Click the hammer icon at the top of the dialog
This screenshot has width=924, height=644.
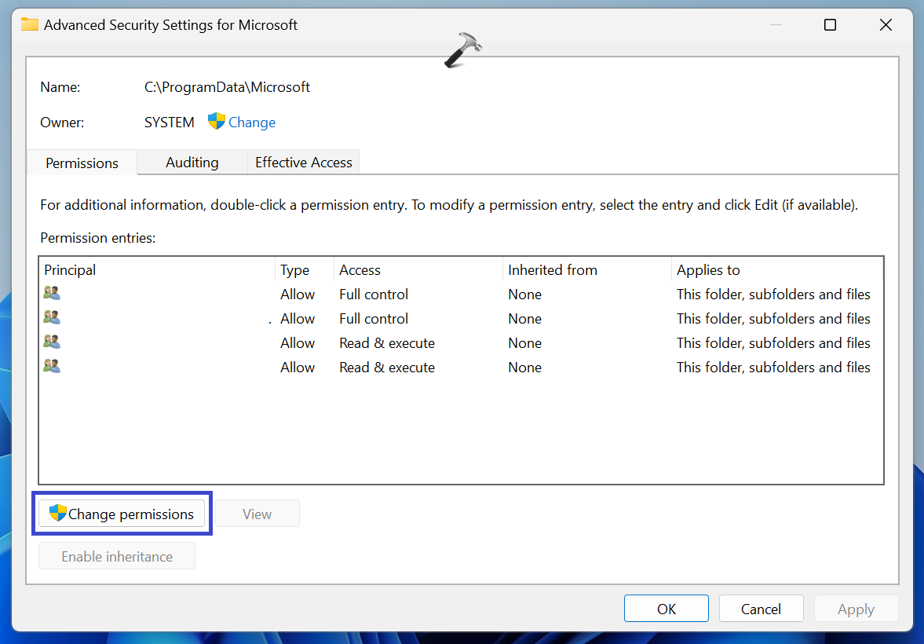pyautogui.click(x=462, y=51)
